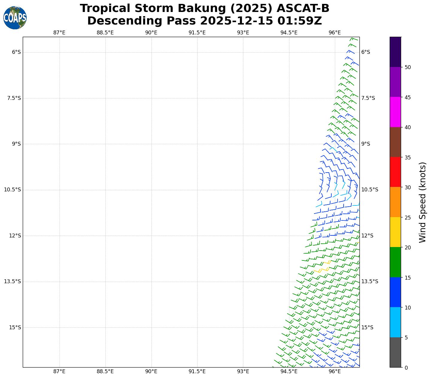Click the 'Tropical Storm Bakung (2025) ASCAT-B' title line
Viewport: 431px width, 378px height.
click(204, 8)
